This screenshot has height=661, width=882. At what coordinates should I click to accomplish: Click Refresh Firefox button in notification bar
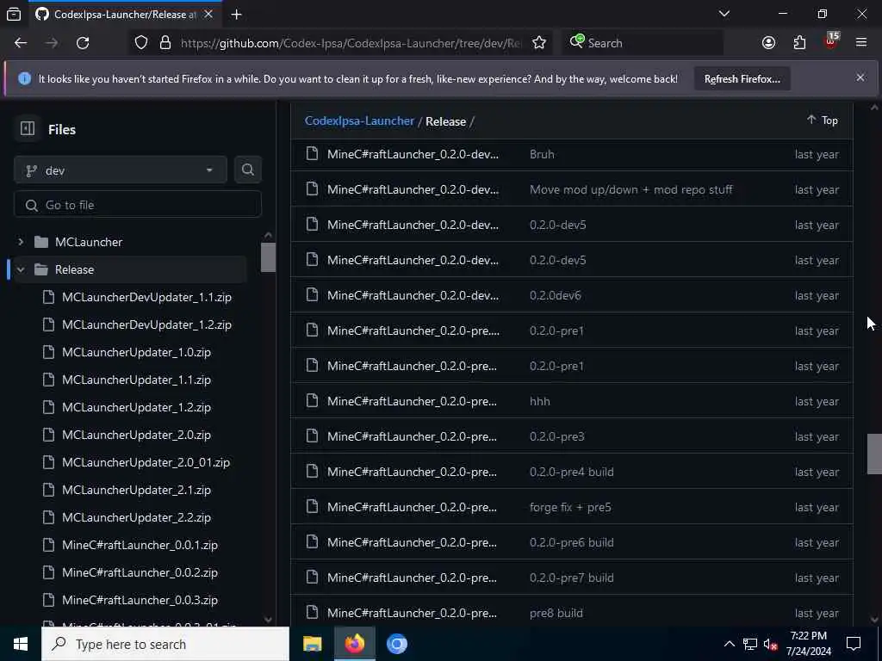[742, 78]
